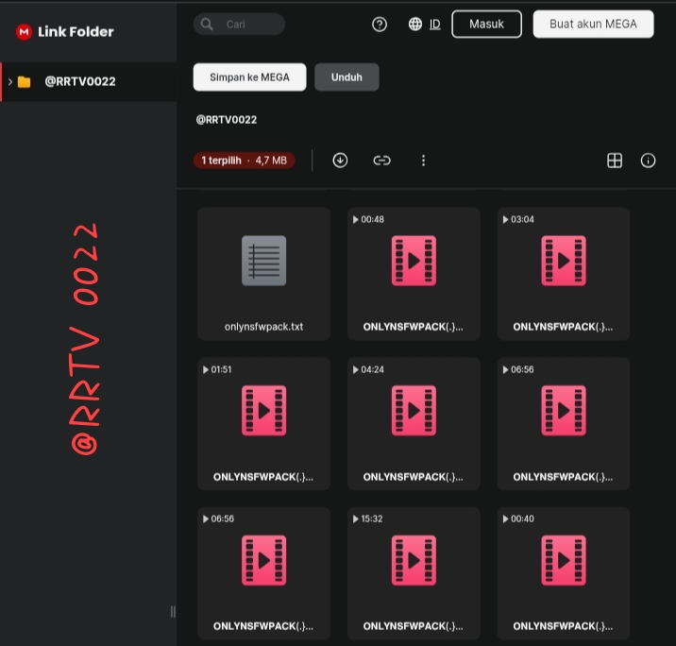Focus the Cari search field

[239, 25]
